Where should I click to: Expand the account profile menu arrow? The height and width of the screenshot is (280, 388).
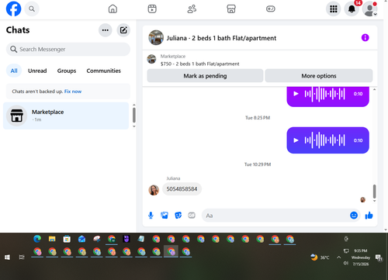click(375, 14)
